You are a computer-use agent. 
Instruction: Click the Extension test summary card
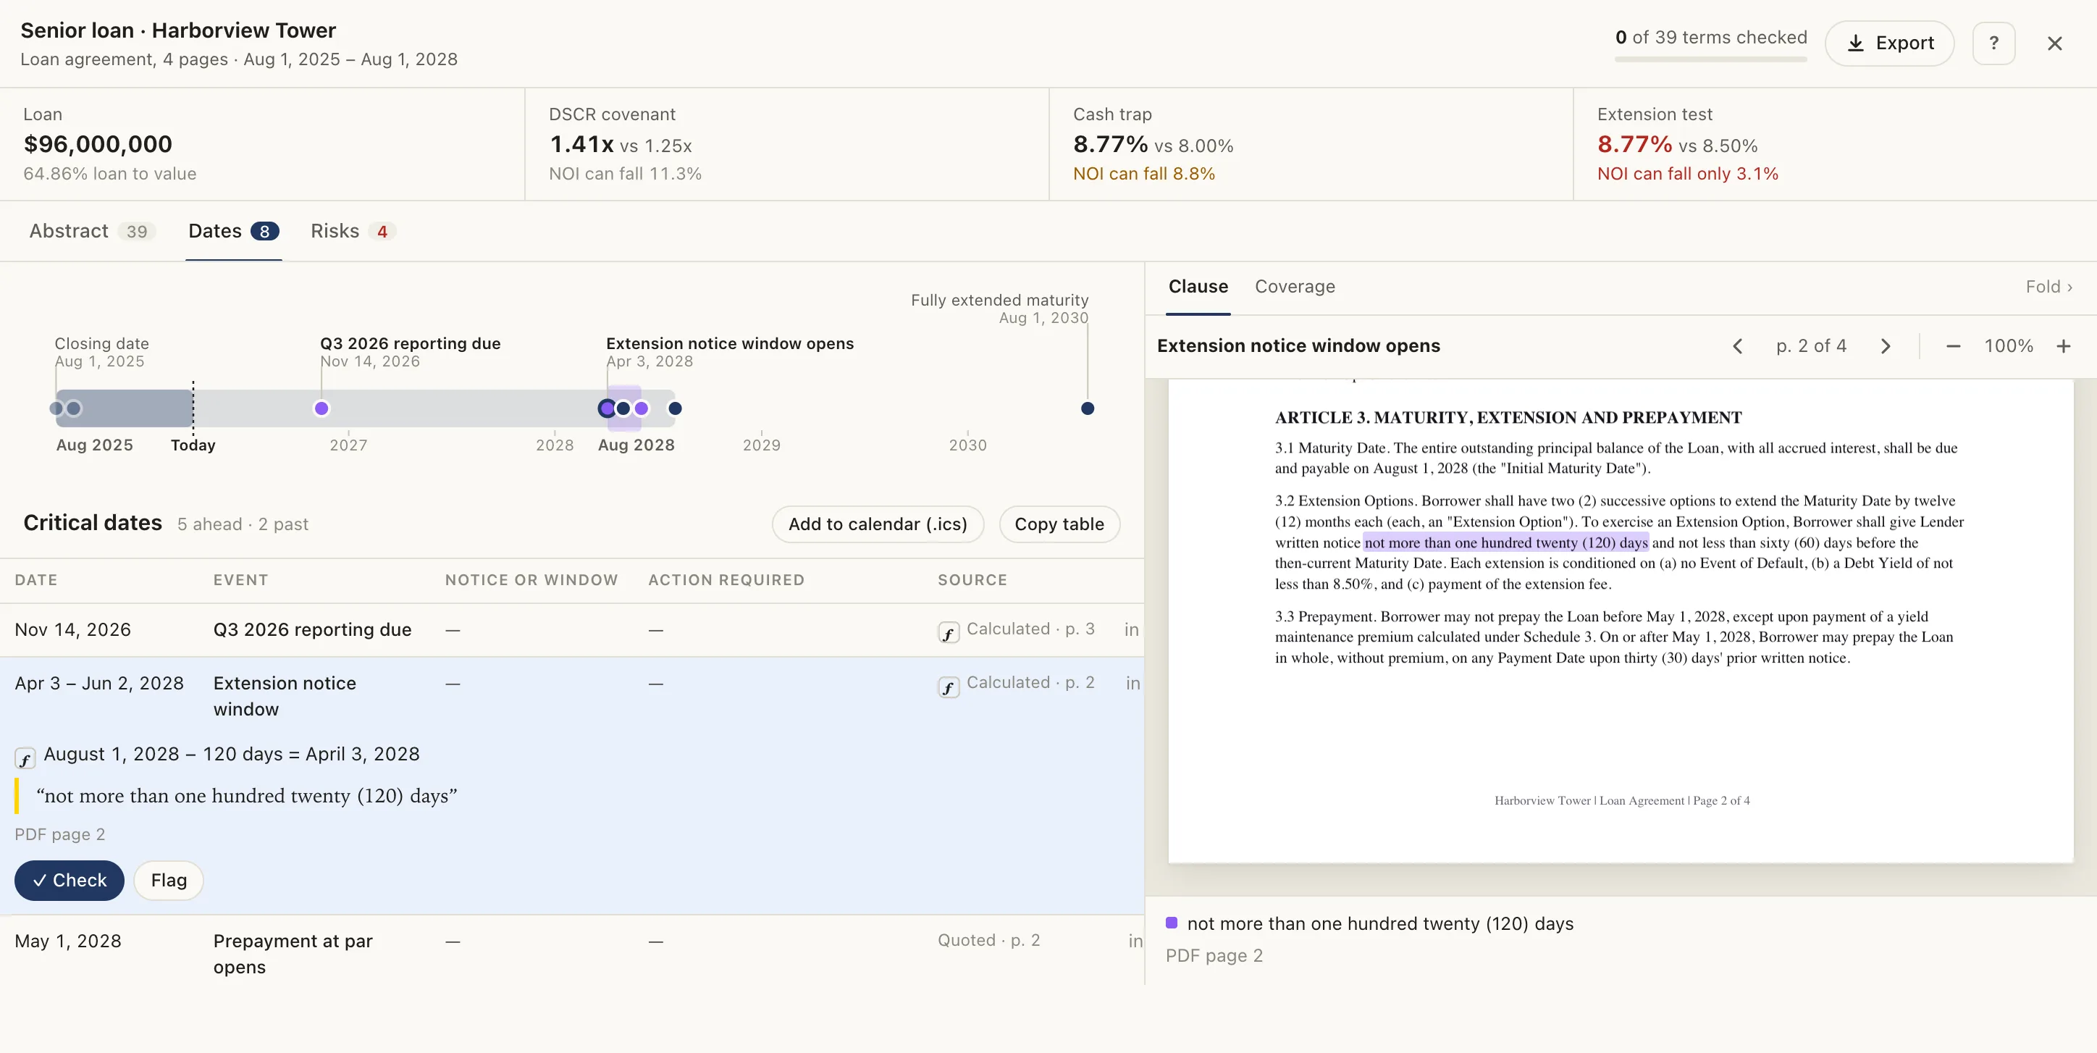tap(1835, 144)
